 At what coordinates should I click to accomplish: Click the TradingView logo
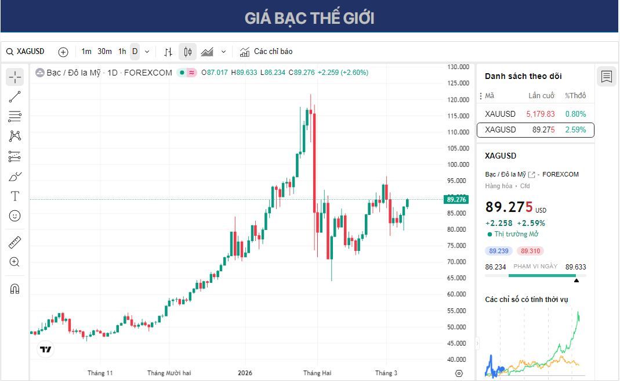click(45, 349)
